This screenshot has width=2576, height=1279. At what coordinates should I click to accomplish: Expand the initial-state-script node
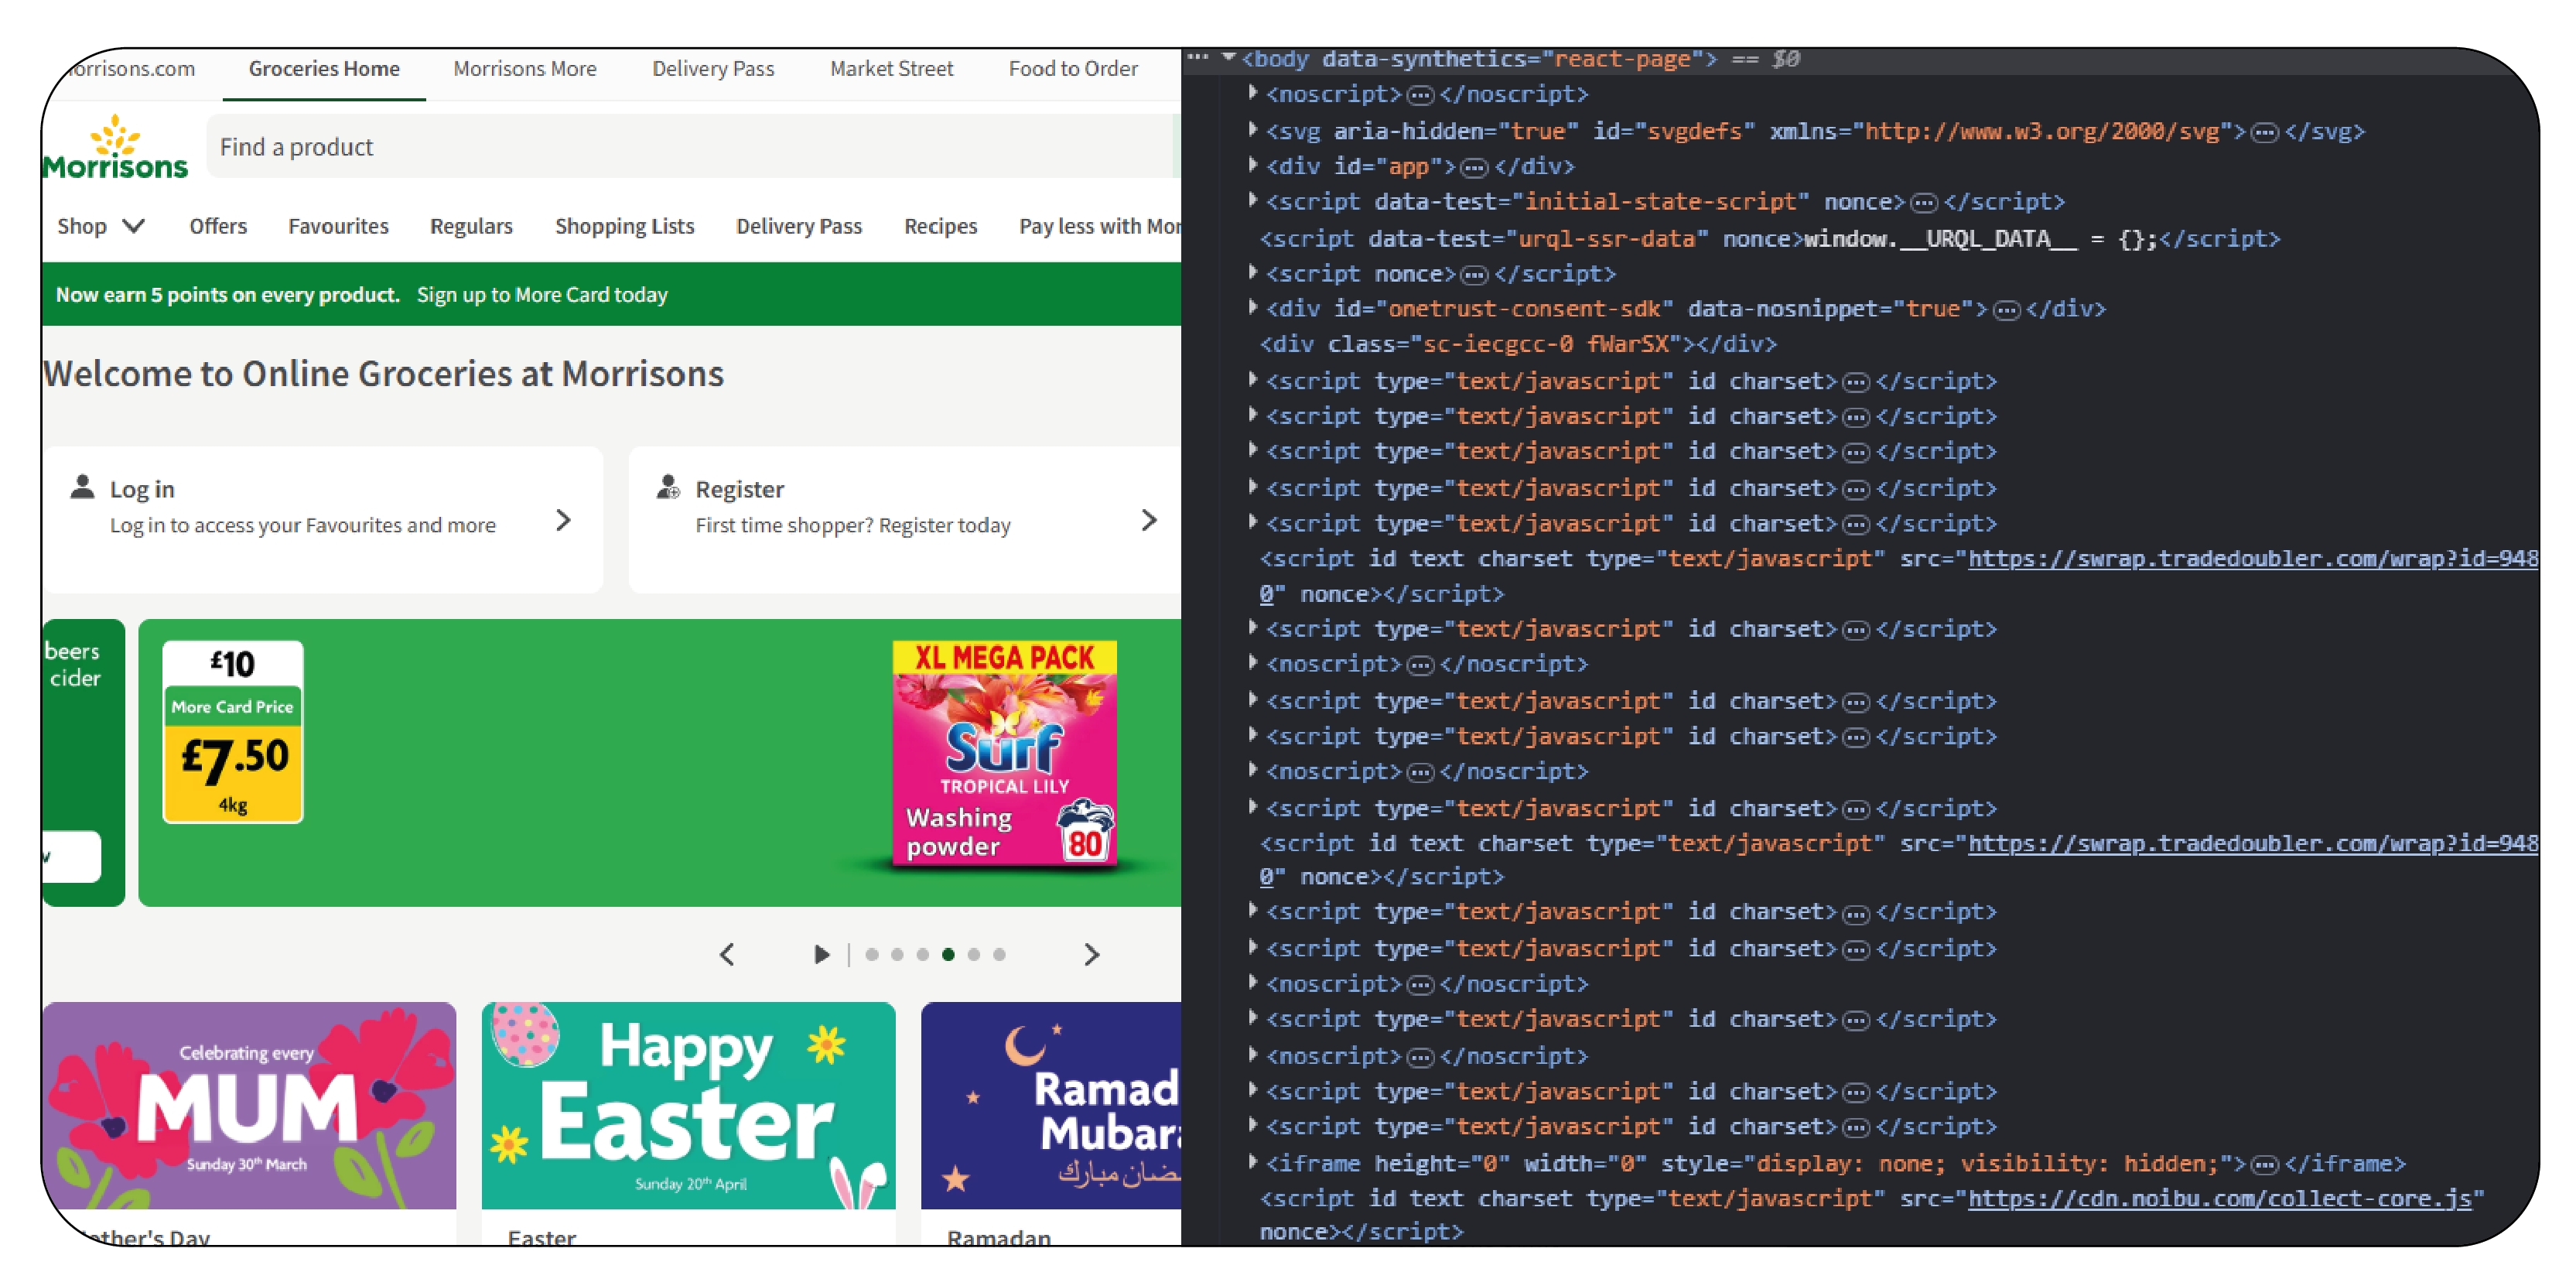(1252, 200)
